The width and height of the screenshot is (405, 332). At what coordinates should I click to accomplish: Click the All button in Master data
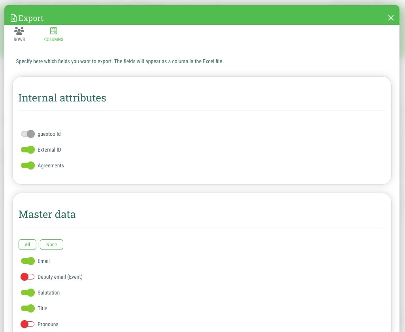[27, 244]
